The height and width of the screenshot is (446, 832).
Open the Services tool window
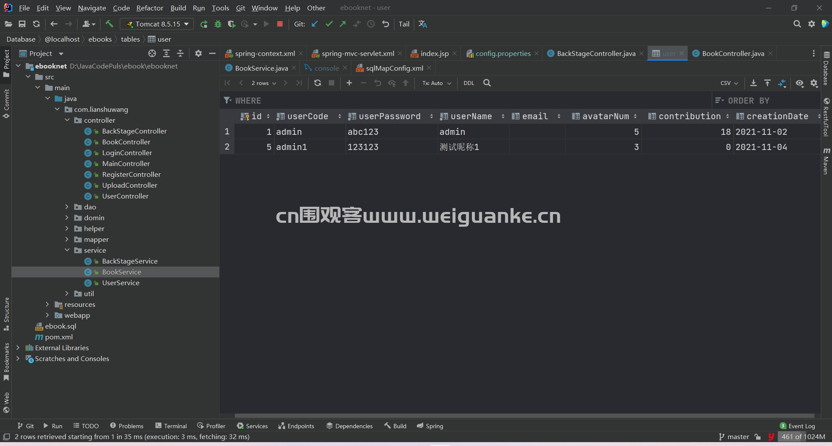pos(252,426)
